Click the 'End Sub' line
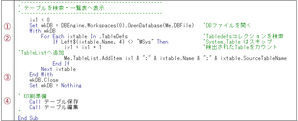298x121 pixels. [x=28, y=118]
